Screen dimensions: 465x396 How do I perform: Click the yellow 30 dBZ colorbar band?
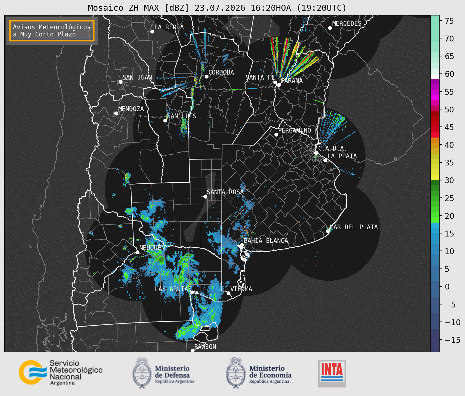click(435, 178)
